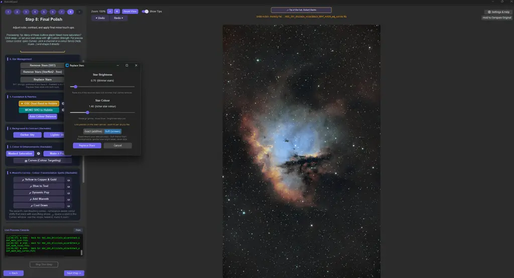Select Exact (additive) blend mode
514x278 pixels.
[93, 131]
